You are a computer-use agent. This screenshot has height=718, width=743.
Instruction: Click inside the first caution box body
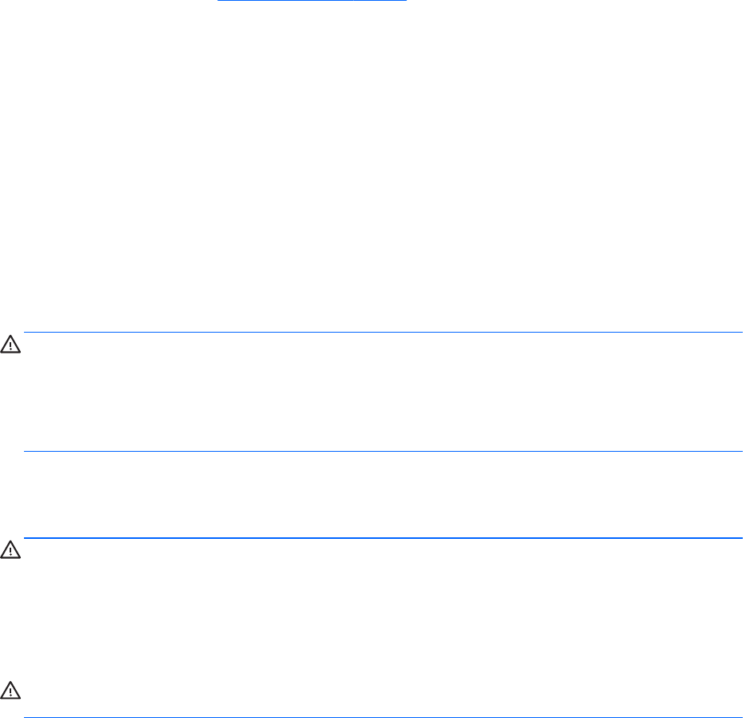[x=383, y=392]
